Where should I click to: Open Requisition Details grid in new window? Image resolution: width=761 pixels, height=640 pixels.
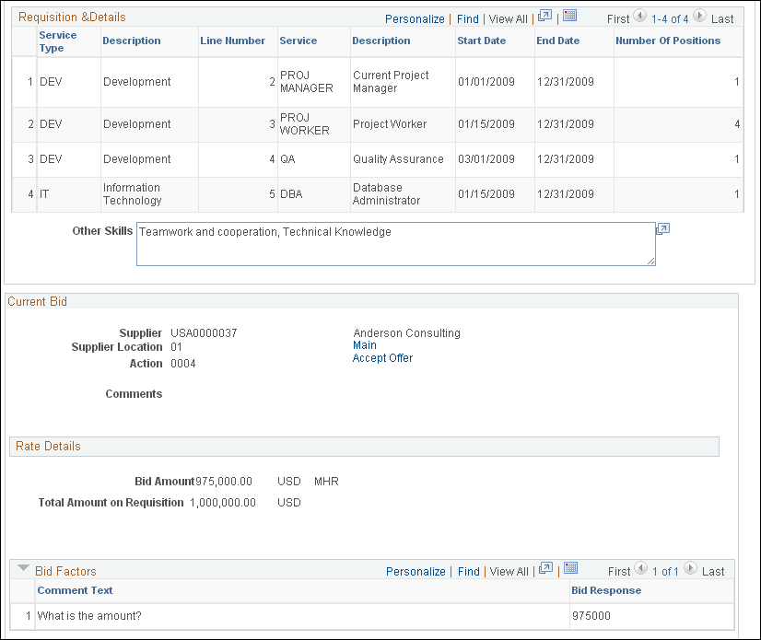[544, 16]
